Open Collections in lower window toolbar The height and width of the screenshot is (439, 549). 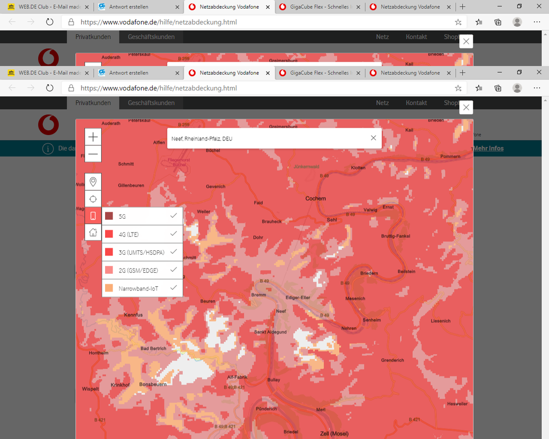point(498,88)
